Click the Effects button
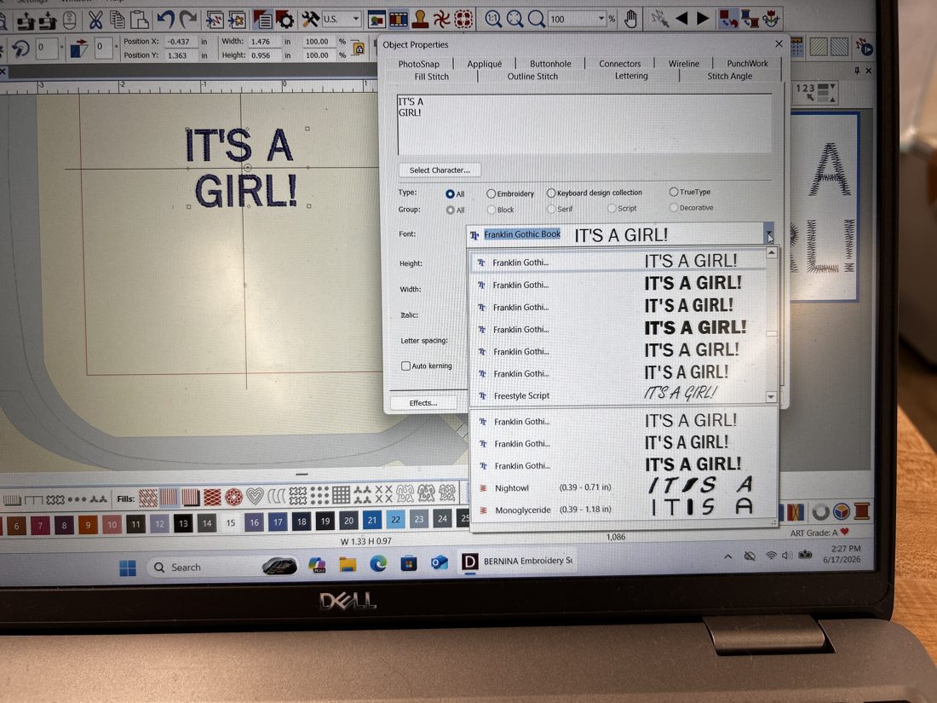Image resolution: width=937 pixels, height=703 pixels. tap(423, 403)
